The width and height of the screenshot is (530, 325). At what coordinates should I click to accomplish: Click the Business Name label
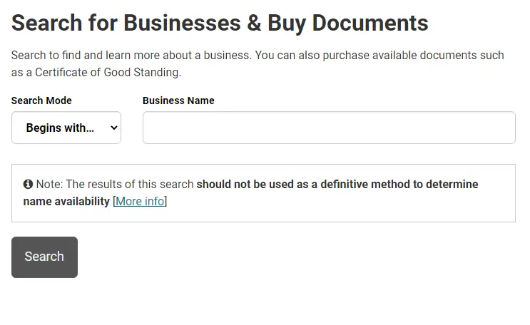[178, 100]
